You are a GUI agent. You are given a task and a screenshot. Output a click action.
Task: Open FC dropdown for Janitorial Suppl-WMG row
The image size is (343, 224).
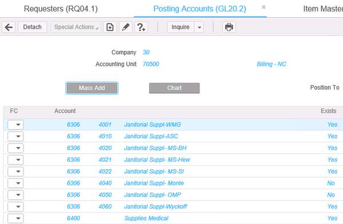(15, 125)
